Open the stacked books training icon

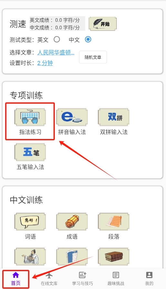[114, 257]
